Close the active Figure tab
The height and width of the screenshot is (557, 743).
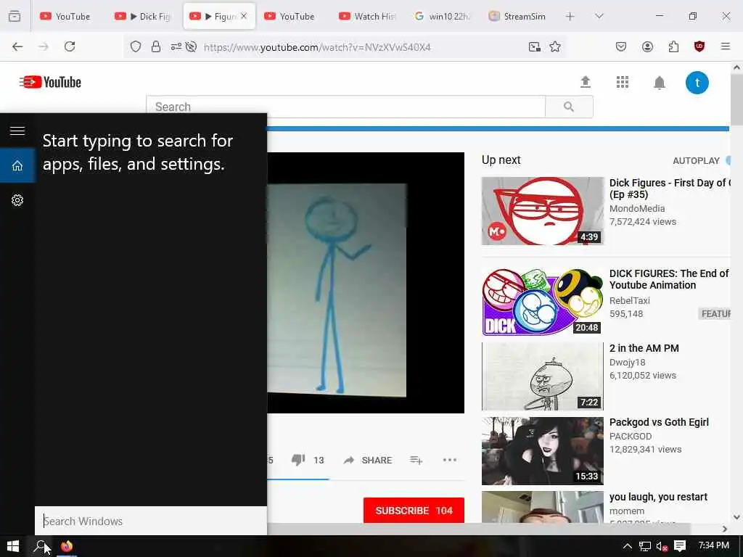click(244, 16)
